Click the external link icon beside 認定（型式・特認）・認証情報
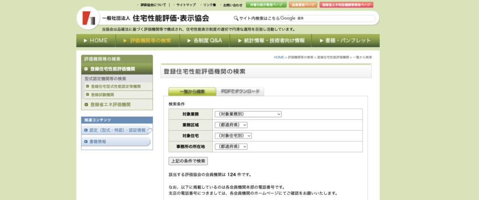The width and height of the screenshot is (479, 200). [149, 130]
